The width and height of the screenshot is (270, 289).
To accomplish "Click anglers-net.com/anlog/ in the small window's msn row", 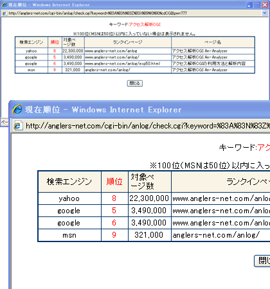I will tap(107, 70).
